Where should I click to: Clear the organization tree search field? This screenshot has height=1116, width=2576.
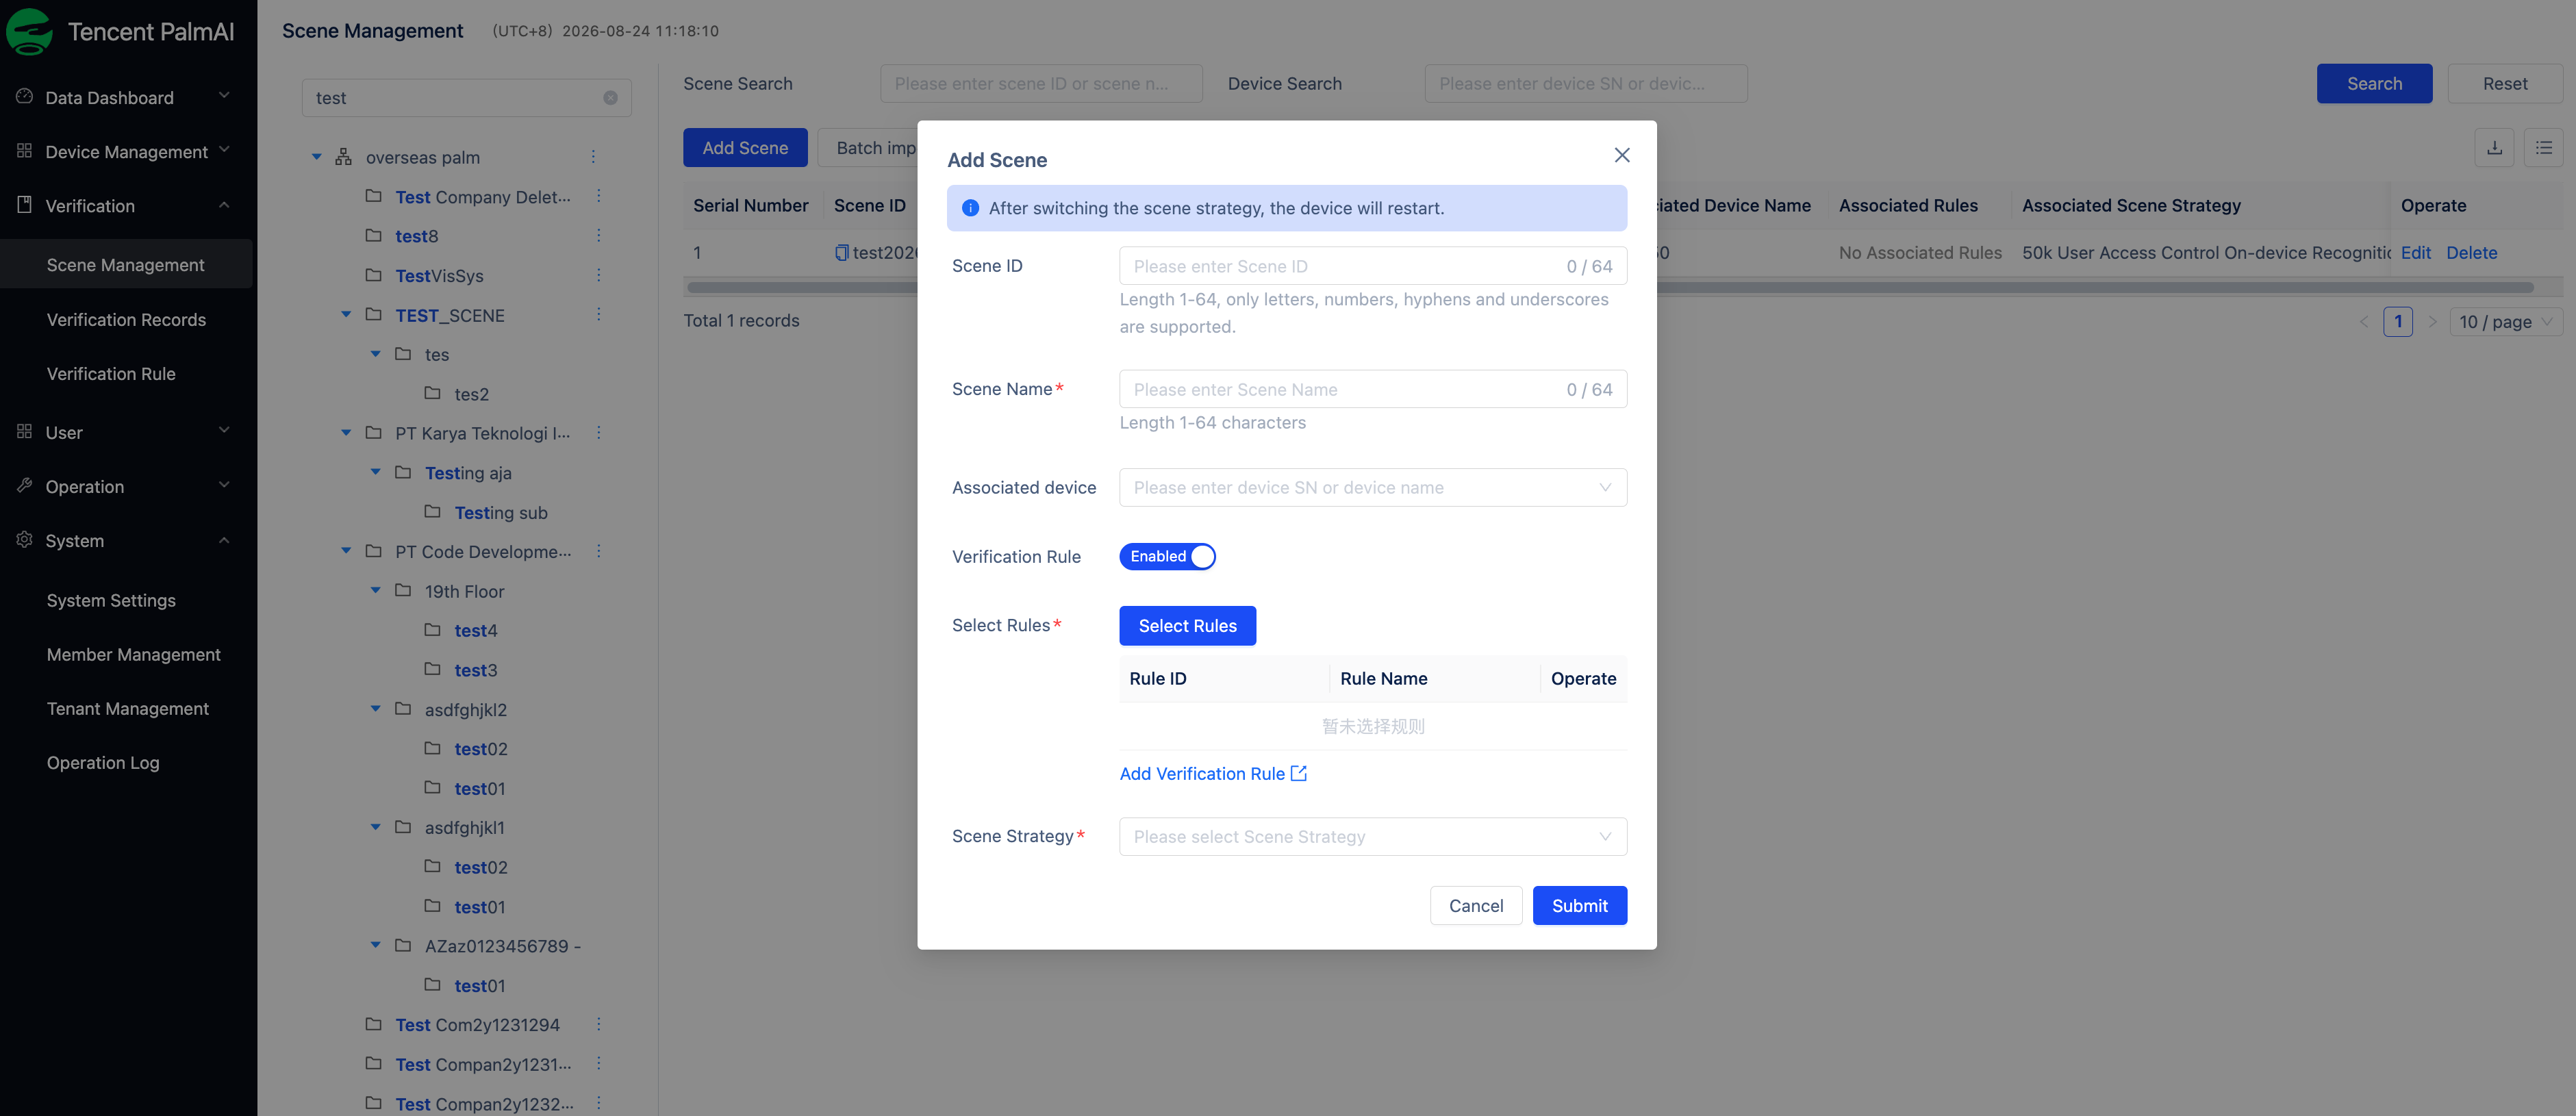[x=610, y=98]
